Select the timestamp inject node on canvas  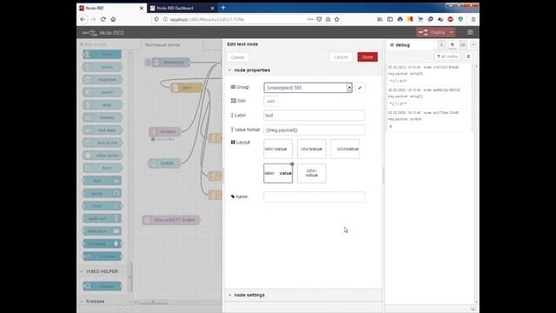point(170,63)
